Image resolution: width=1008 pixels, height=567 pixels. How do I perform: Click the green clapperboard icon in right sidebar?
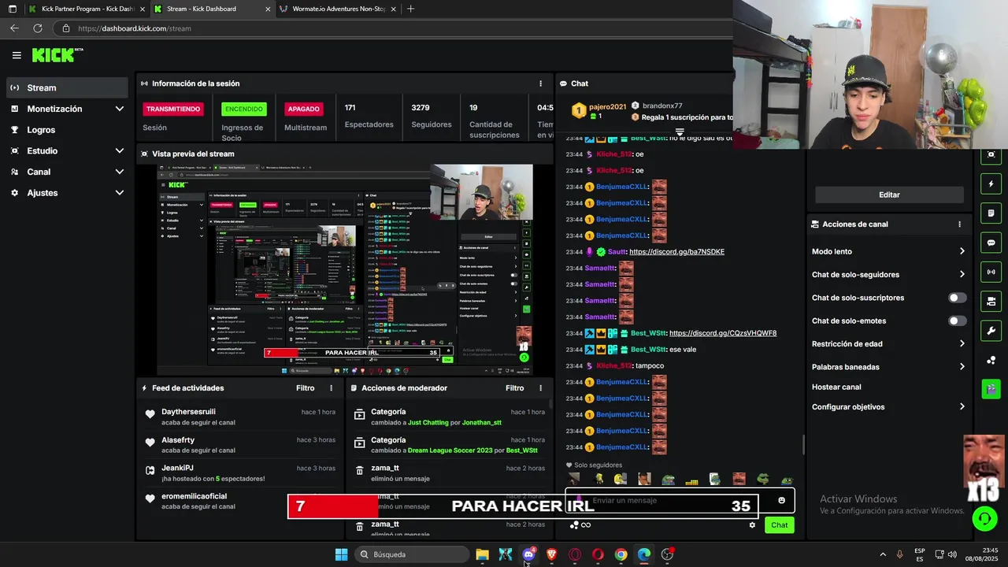pos(991,389)
